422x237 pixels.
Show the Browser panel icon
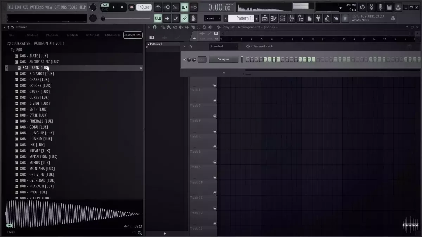coord(300,18)
